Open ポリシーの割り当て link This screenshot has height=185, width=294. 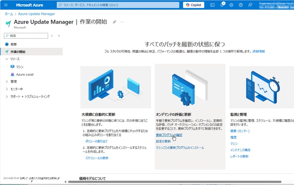click(x=97, y=141)
